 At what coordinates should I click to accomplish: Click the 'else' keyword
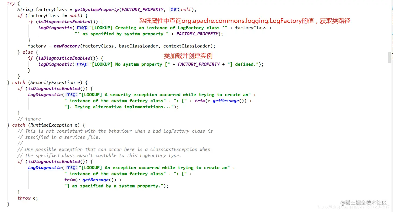click(28, 52)
